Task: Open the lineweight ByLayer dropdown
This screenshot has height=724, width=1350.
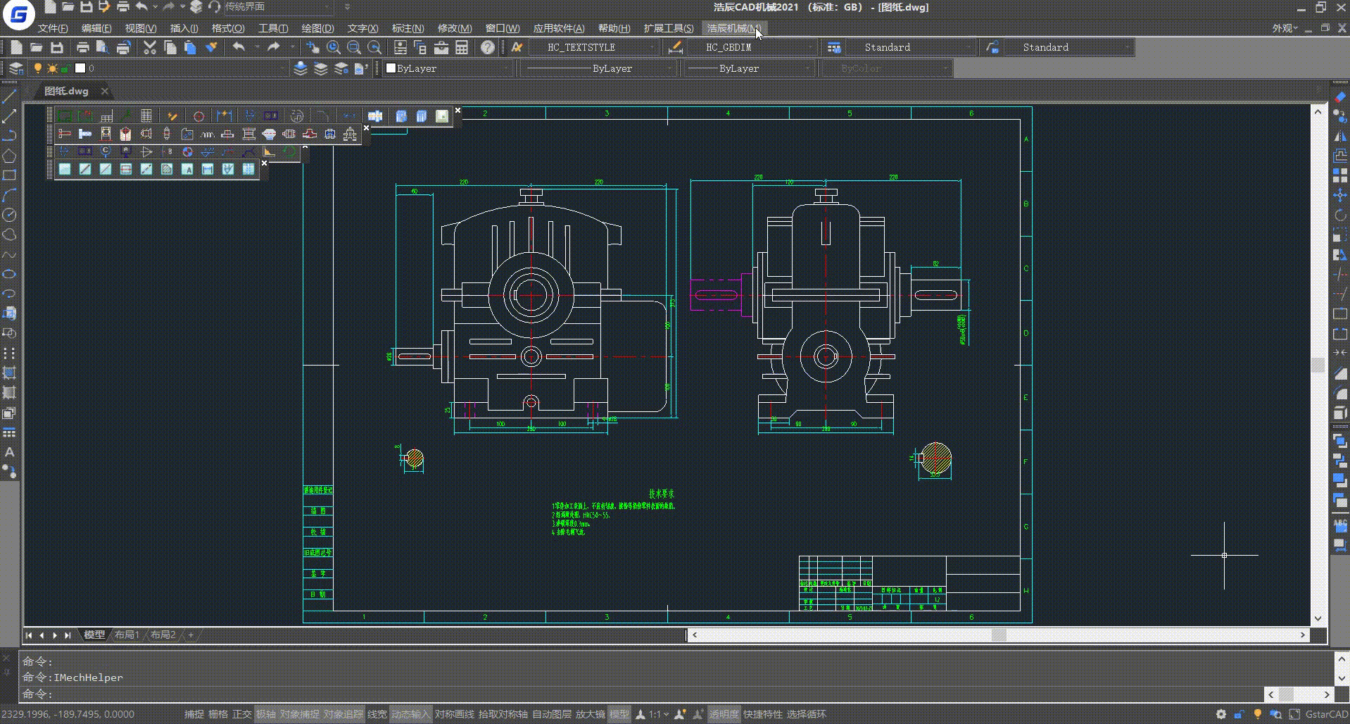Action: click(749, 68)
